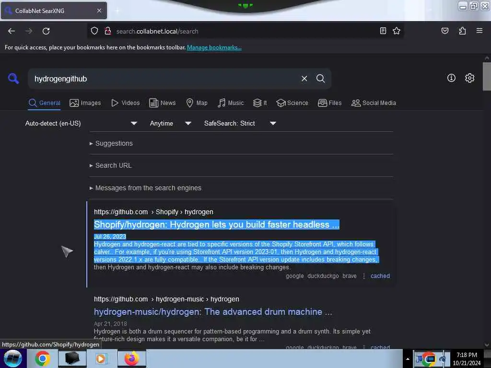Open the About info icon
This screenshot has height=368, width=491.
(x=451, y=78)
